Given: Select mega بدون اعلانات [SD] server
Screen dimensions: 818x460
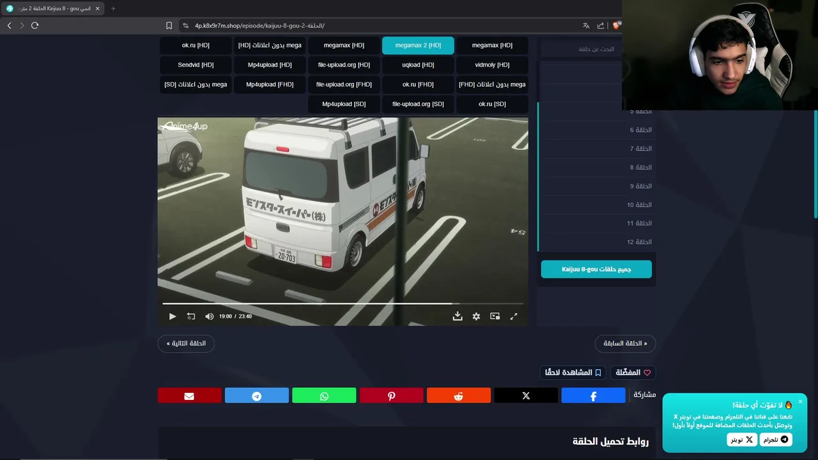Looking at the screenshot, I should click(196, 84).
